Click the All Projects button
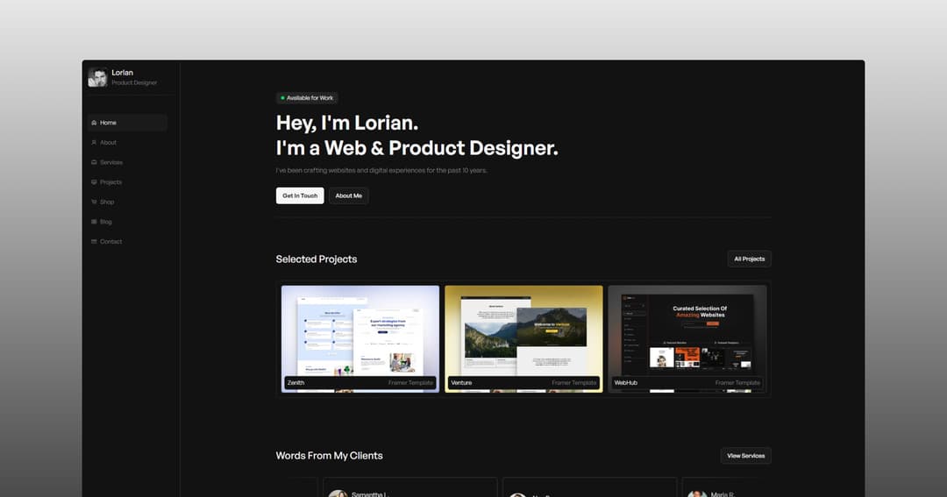 point(749,259)
